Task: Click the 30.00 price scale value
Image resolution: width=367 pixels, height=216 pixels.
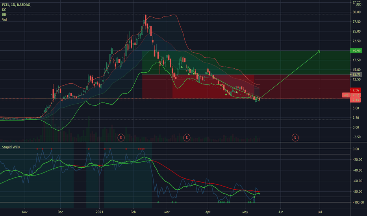Action: 356,12
